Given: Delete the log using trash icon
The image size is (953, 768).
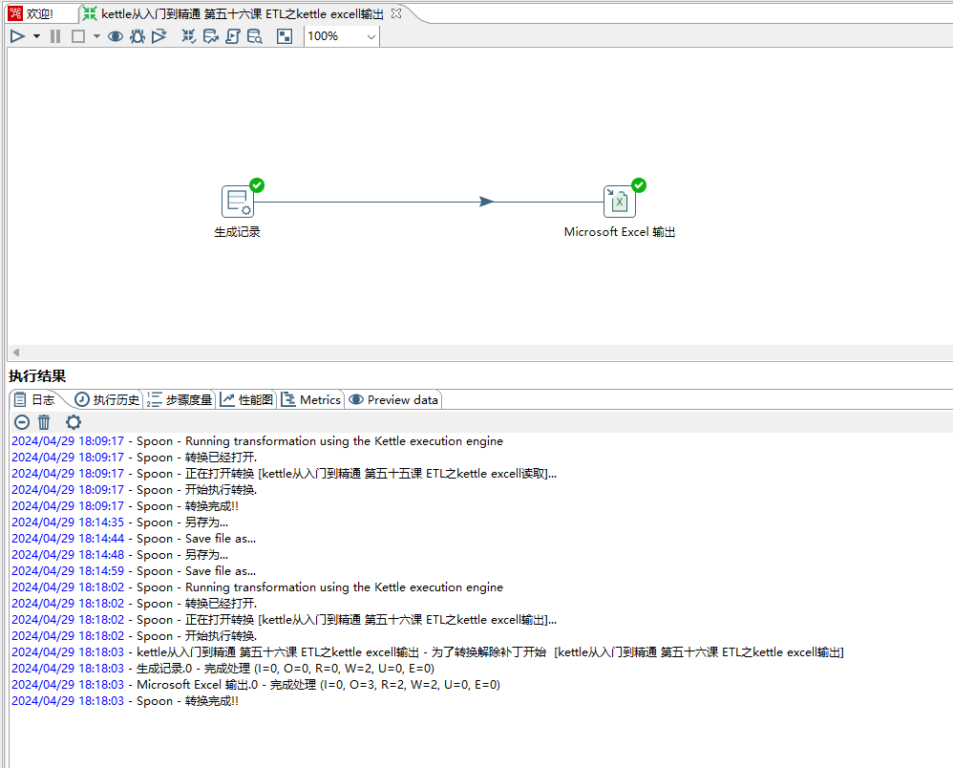Looking at the screenshot, I should [44, 422].
